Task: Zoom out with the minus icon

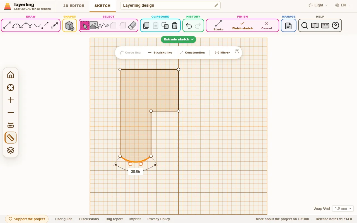Action: coord(11,113)
